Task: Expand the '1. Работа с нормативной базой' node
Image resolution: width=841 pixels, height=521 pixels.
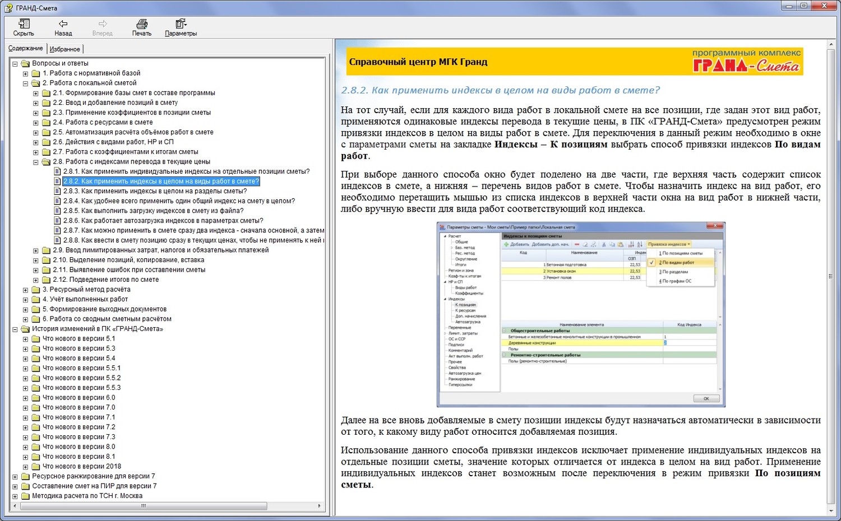Action: click(25, 73)
